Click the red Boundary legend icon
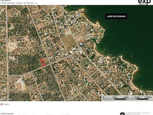This screenshot has height=115, width=153. coord(2,104)
